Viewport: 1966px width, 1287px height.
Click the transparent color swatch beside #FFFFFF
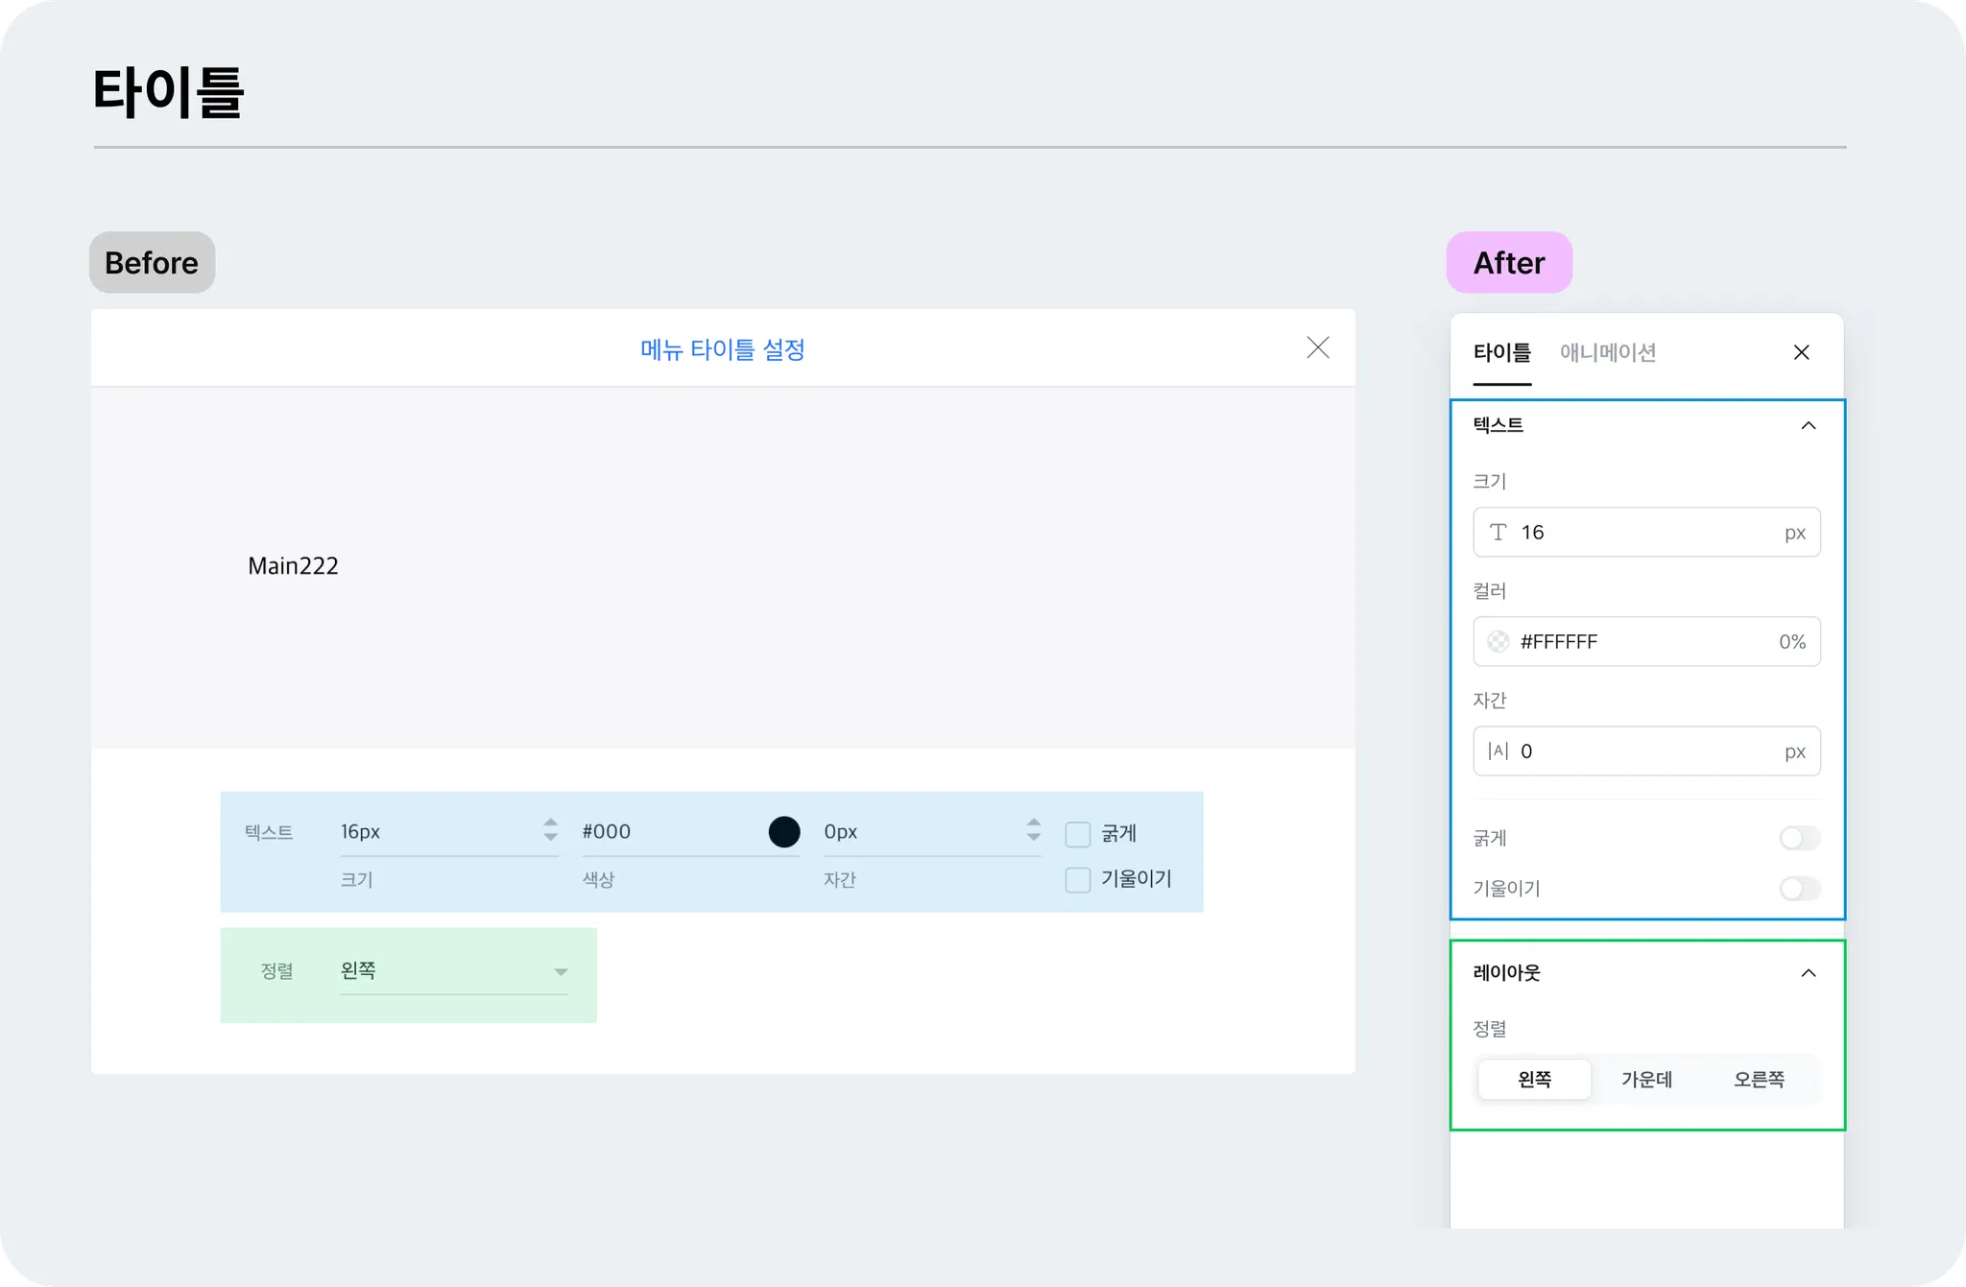[x=1498, y=642]
